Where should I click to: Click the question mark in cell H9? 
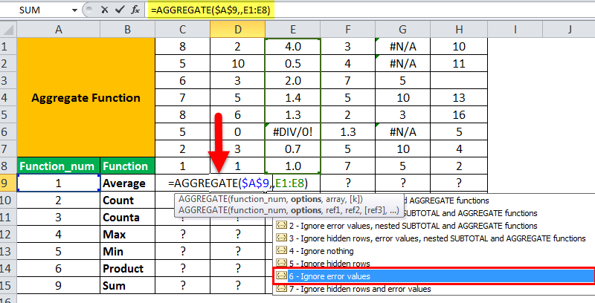[x=459, y=183]
